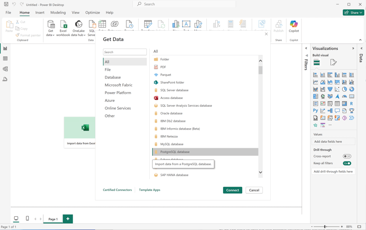Click the Cancel button
Image resolution: width=366 pixels, height=230 pixels.
[x=254, y=190]
